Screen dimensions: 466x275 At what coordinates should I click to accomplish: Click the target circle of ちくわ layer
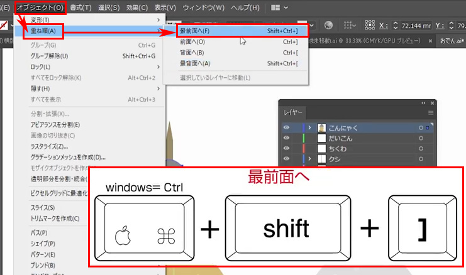(x=421, y=149)
